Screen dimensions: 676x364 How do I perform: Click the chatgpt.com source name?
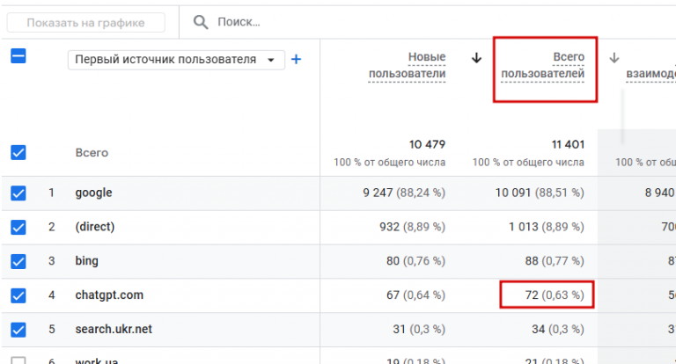[x=109, y=295]
